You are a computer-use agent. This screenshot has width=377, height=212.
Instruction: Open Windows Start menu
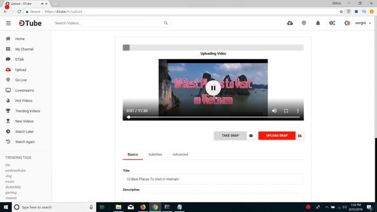(x=6, y=207)
